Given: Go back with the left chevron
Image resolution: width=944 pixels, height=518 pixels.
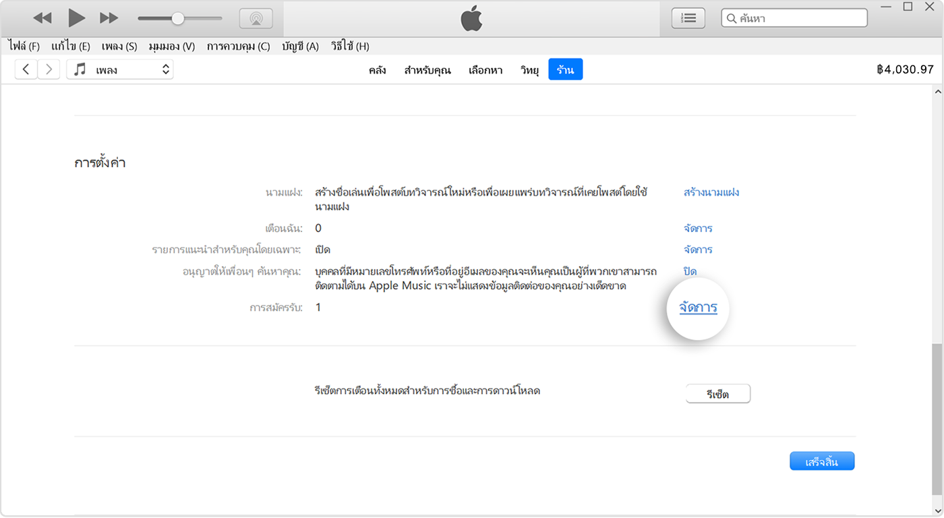Looking at the screenshot, I should tap(26, 69).
